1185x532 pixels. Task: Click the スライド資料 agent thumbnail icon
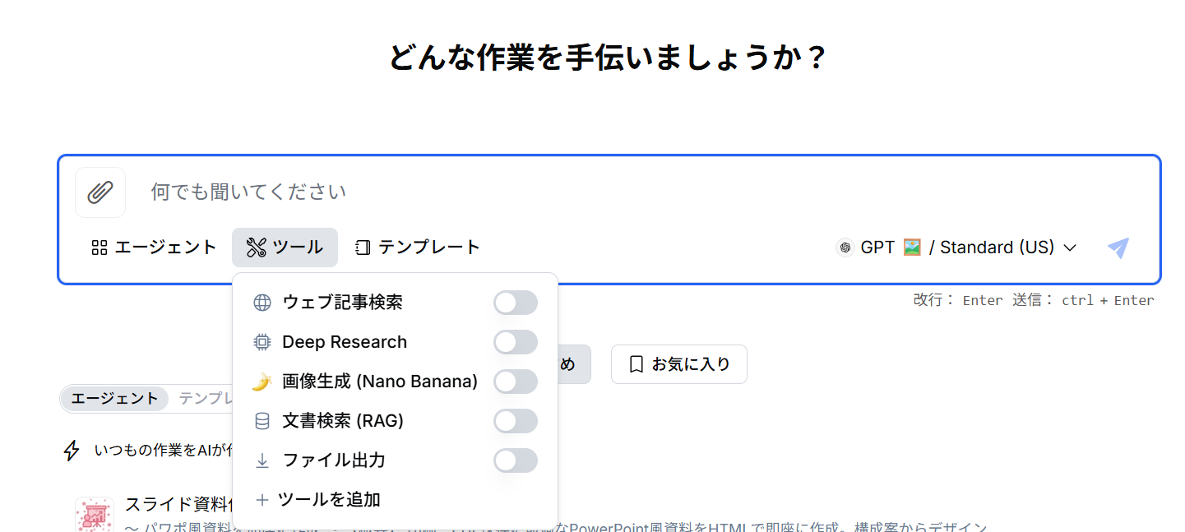(x=95, y=514)
